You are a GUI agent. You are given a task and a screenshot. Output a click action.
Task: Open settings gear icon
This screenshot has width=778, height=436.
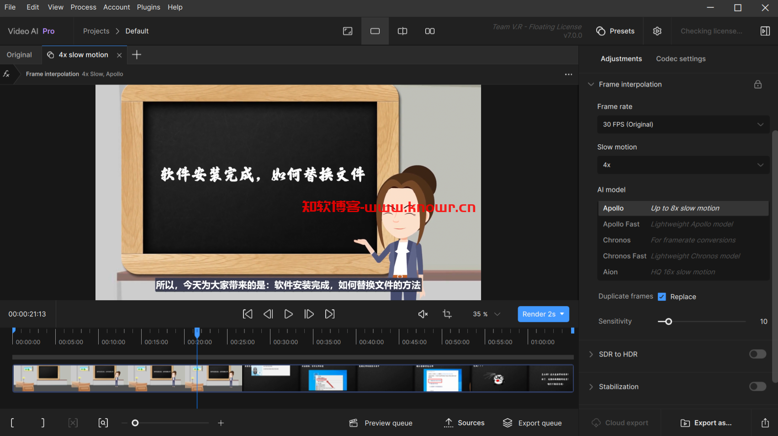point(657,31)
